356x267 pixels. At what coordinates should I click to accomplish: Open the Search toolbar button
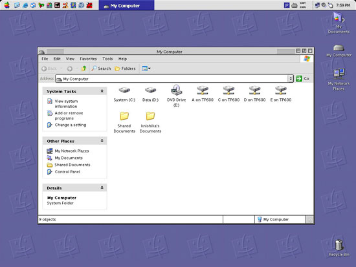(101, 69)
